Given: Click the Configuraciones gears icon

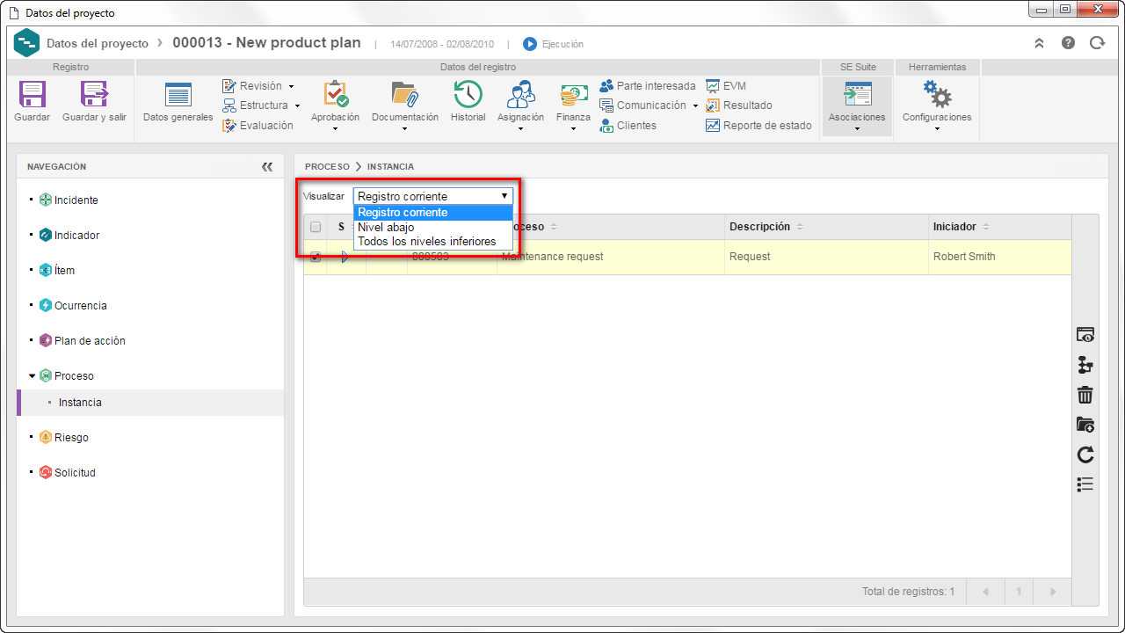Looking at the screenshot, I should 937,95.
